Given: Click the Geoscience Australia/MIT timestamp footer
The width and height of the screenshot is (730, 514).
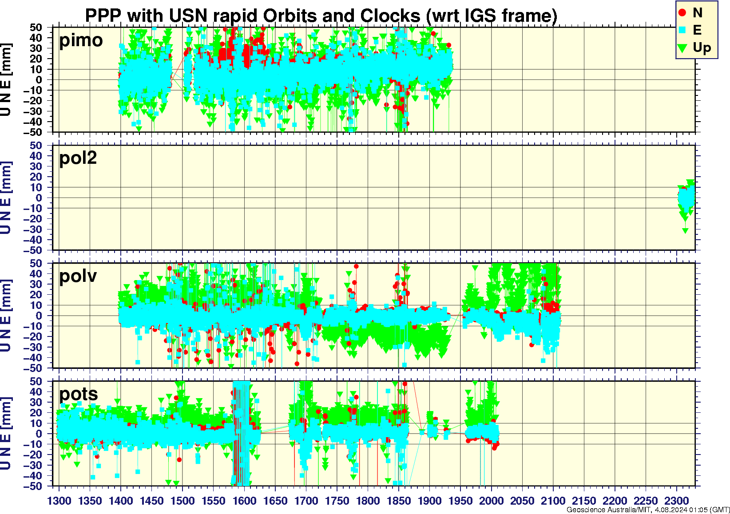Looking at the screenshot, I should pyautogui.click(x=648, y=510).
